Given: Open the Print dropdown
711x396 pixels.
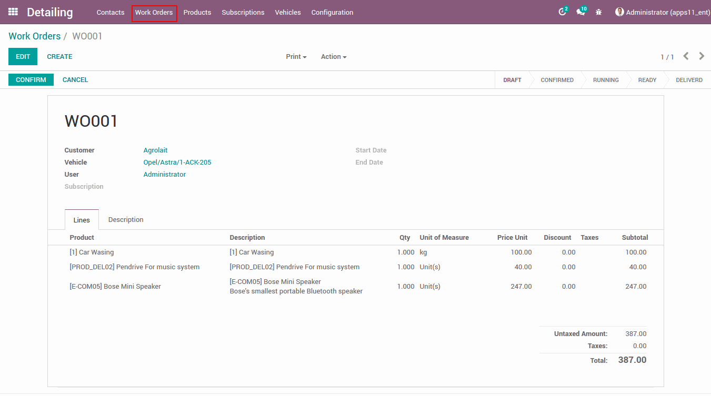Looking at the screenshot, I should pos(296,57).
